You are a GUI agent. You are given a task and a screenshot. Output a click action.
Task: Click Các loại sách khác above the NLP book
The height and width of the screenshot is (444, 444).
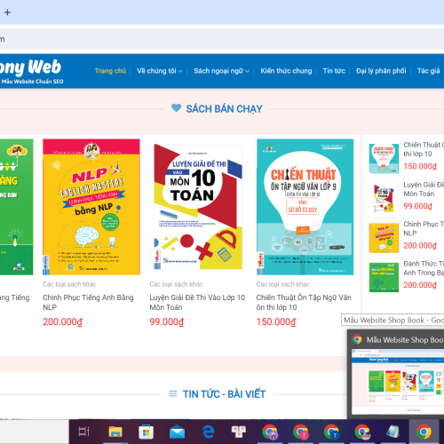tap(69, 284)
